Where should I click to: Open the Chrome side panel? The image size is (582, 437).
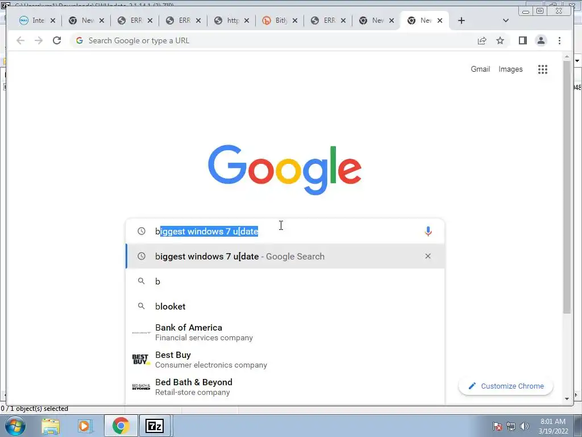point(523,40)
